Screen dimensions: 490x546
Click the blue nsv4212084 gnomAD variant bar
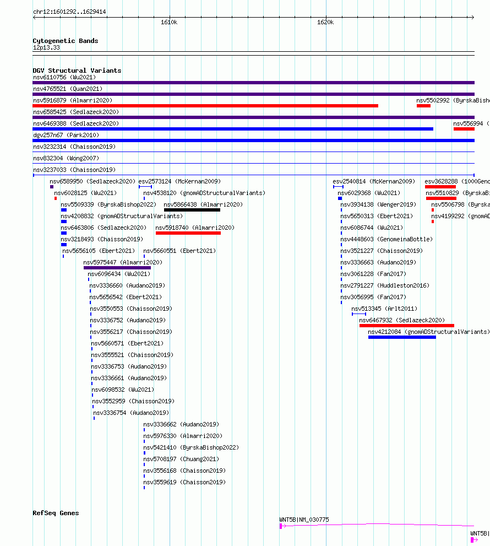[x=402, y=337]
